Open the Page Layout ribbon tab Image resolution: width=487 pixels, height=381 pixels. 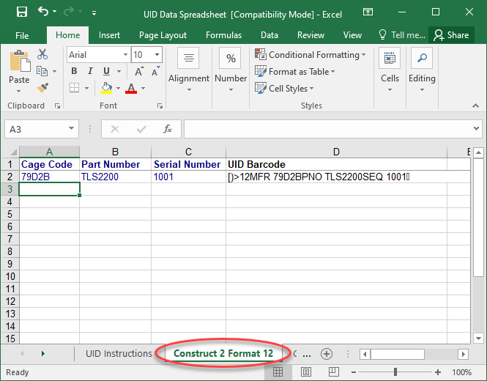point(163,34)
